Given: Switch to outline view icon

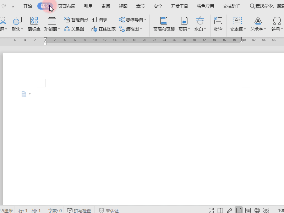Looking at the screenshot, I should click(248, 210).
